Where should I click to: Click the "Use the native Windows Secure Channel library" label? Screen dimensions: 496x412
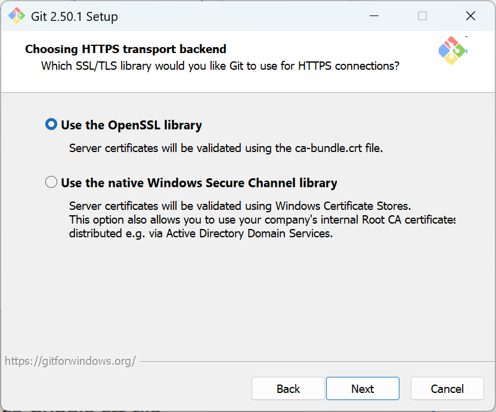199,183
